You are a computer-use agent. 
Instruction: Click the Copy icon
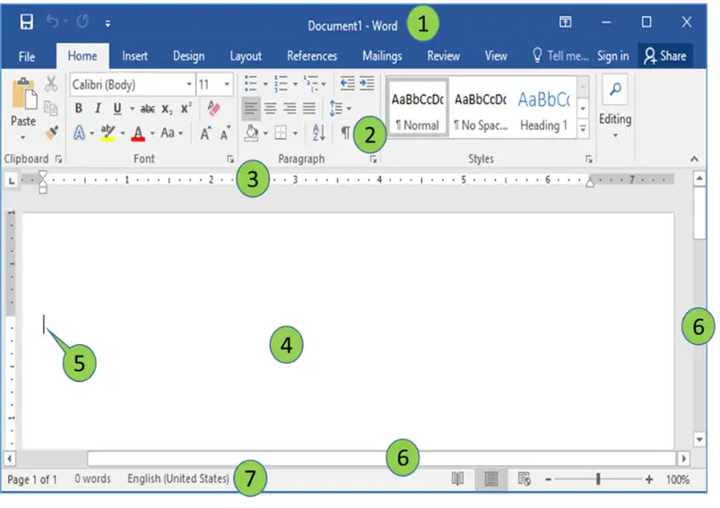(x=51, y=108)
